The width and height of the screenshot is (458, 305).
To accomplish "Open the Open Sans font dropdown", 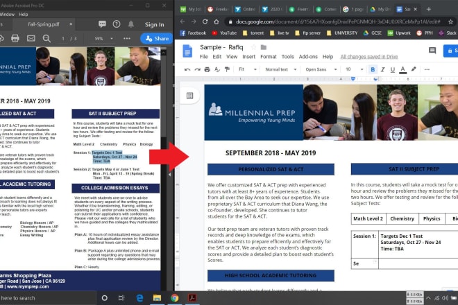I will coord(321,69).
